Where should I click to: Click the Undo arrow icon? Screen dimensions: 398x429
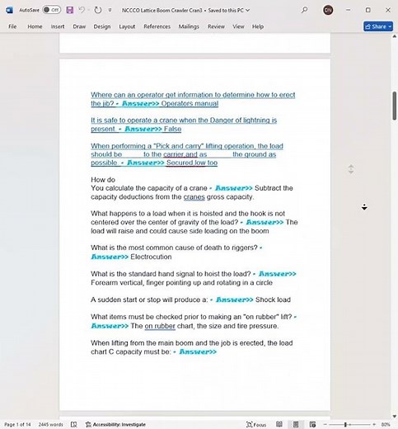82,10
